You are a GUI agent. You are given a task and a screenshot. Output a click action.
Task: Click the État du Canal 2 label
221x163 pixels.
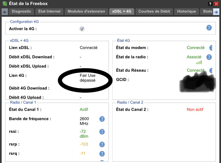132,109
